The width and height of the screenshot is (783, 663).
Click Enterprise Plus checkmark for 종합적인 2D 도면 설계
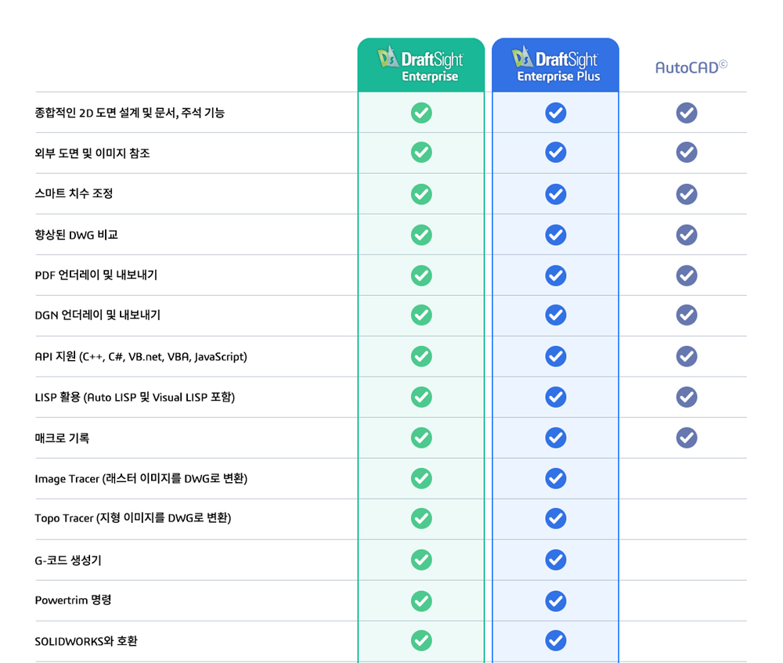point(556,113)
